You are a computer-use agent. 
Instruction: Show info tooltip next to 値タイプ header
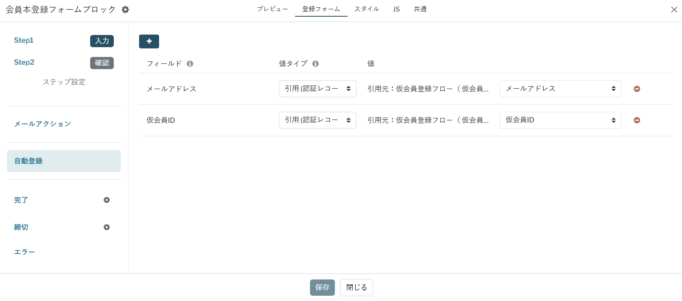(315, 63)
